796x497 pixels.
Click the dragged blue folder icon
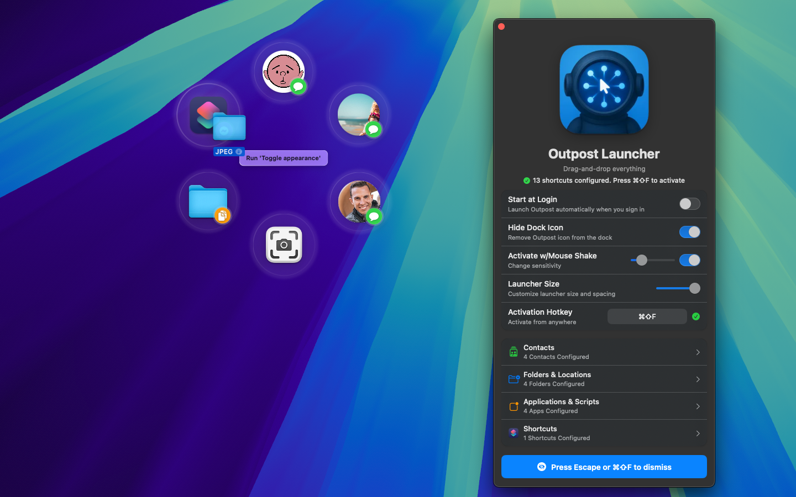[229, 126]
